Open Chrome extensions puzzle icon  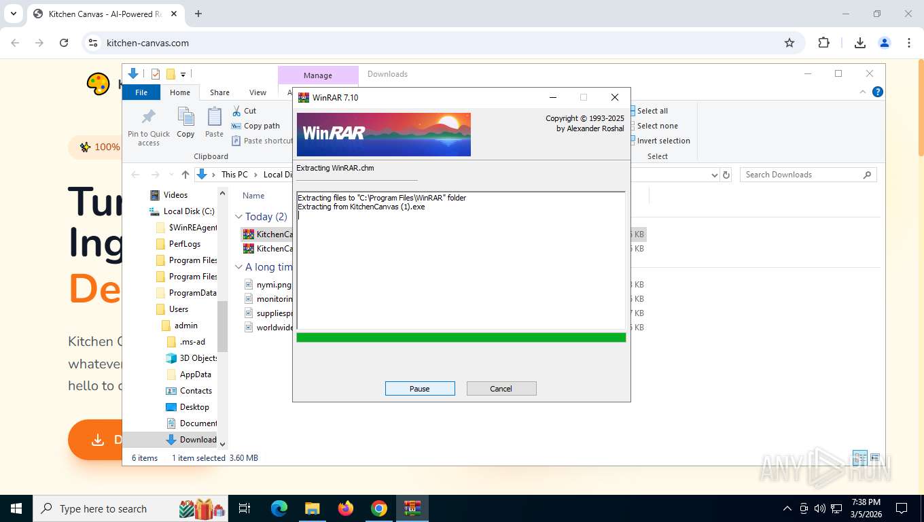point(823,43)
